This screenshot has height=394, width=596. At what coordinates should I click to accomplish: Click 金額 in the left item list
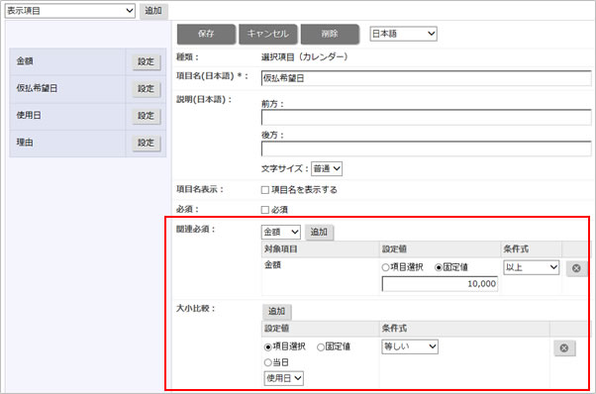click(25, 61)
